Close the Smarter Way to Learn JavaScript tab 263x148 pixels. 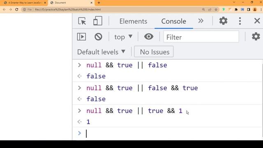point(45,3)
